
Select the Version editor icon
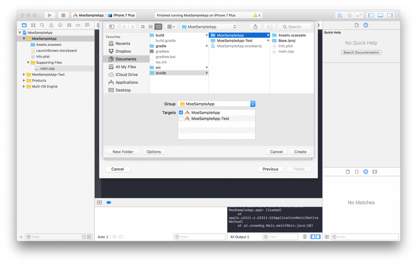pos(359,15)
